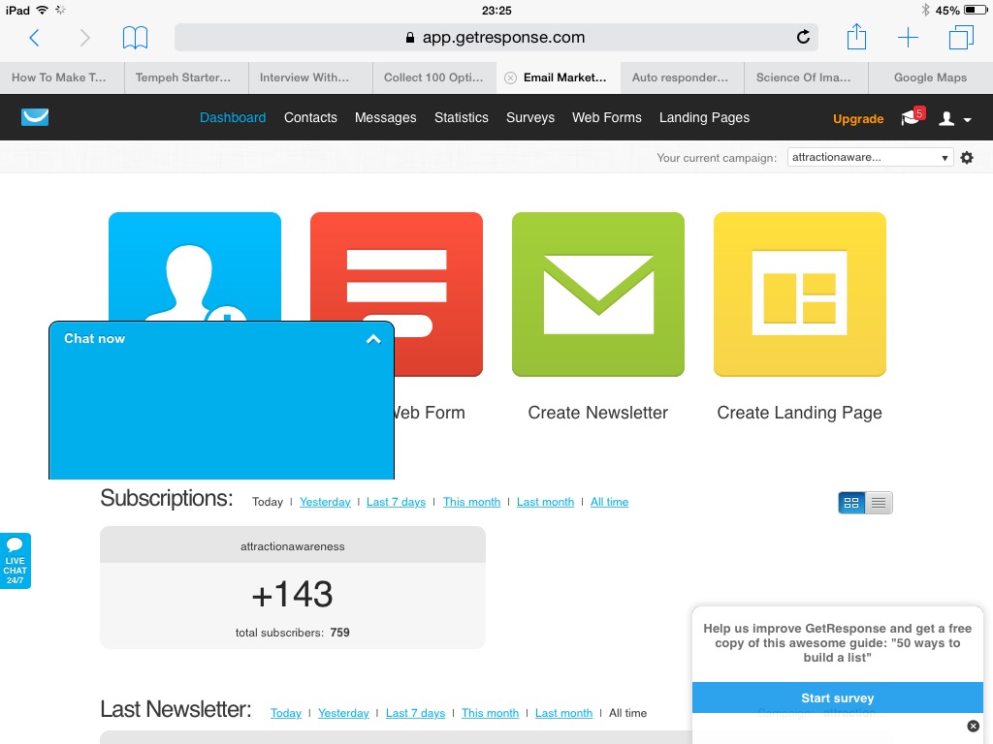The width and height of the screenshot is (993, 744).
Task: Open the notifications icon with red badge 5
Action: point(913,116)
